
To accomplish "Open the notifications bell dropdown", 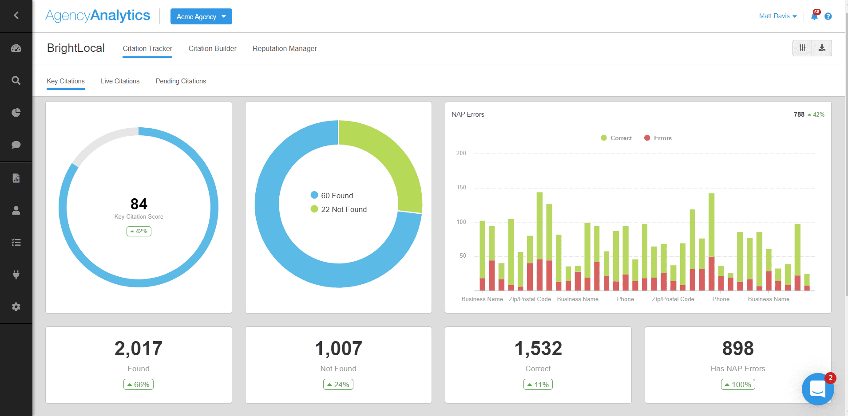I will pos(814,16).
